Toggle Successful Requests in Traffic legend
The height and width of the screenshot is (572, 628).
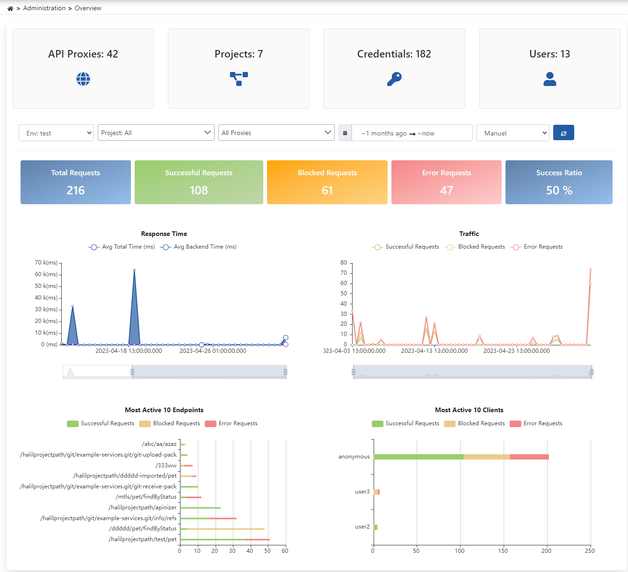tap(405, 247)
